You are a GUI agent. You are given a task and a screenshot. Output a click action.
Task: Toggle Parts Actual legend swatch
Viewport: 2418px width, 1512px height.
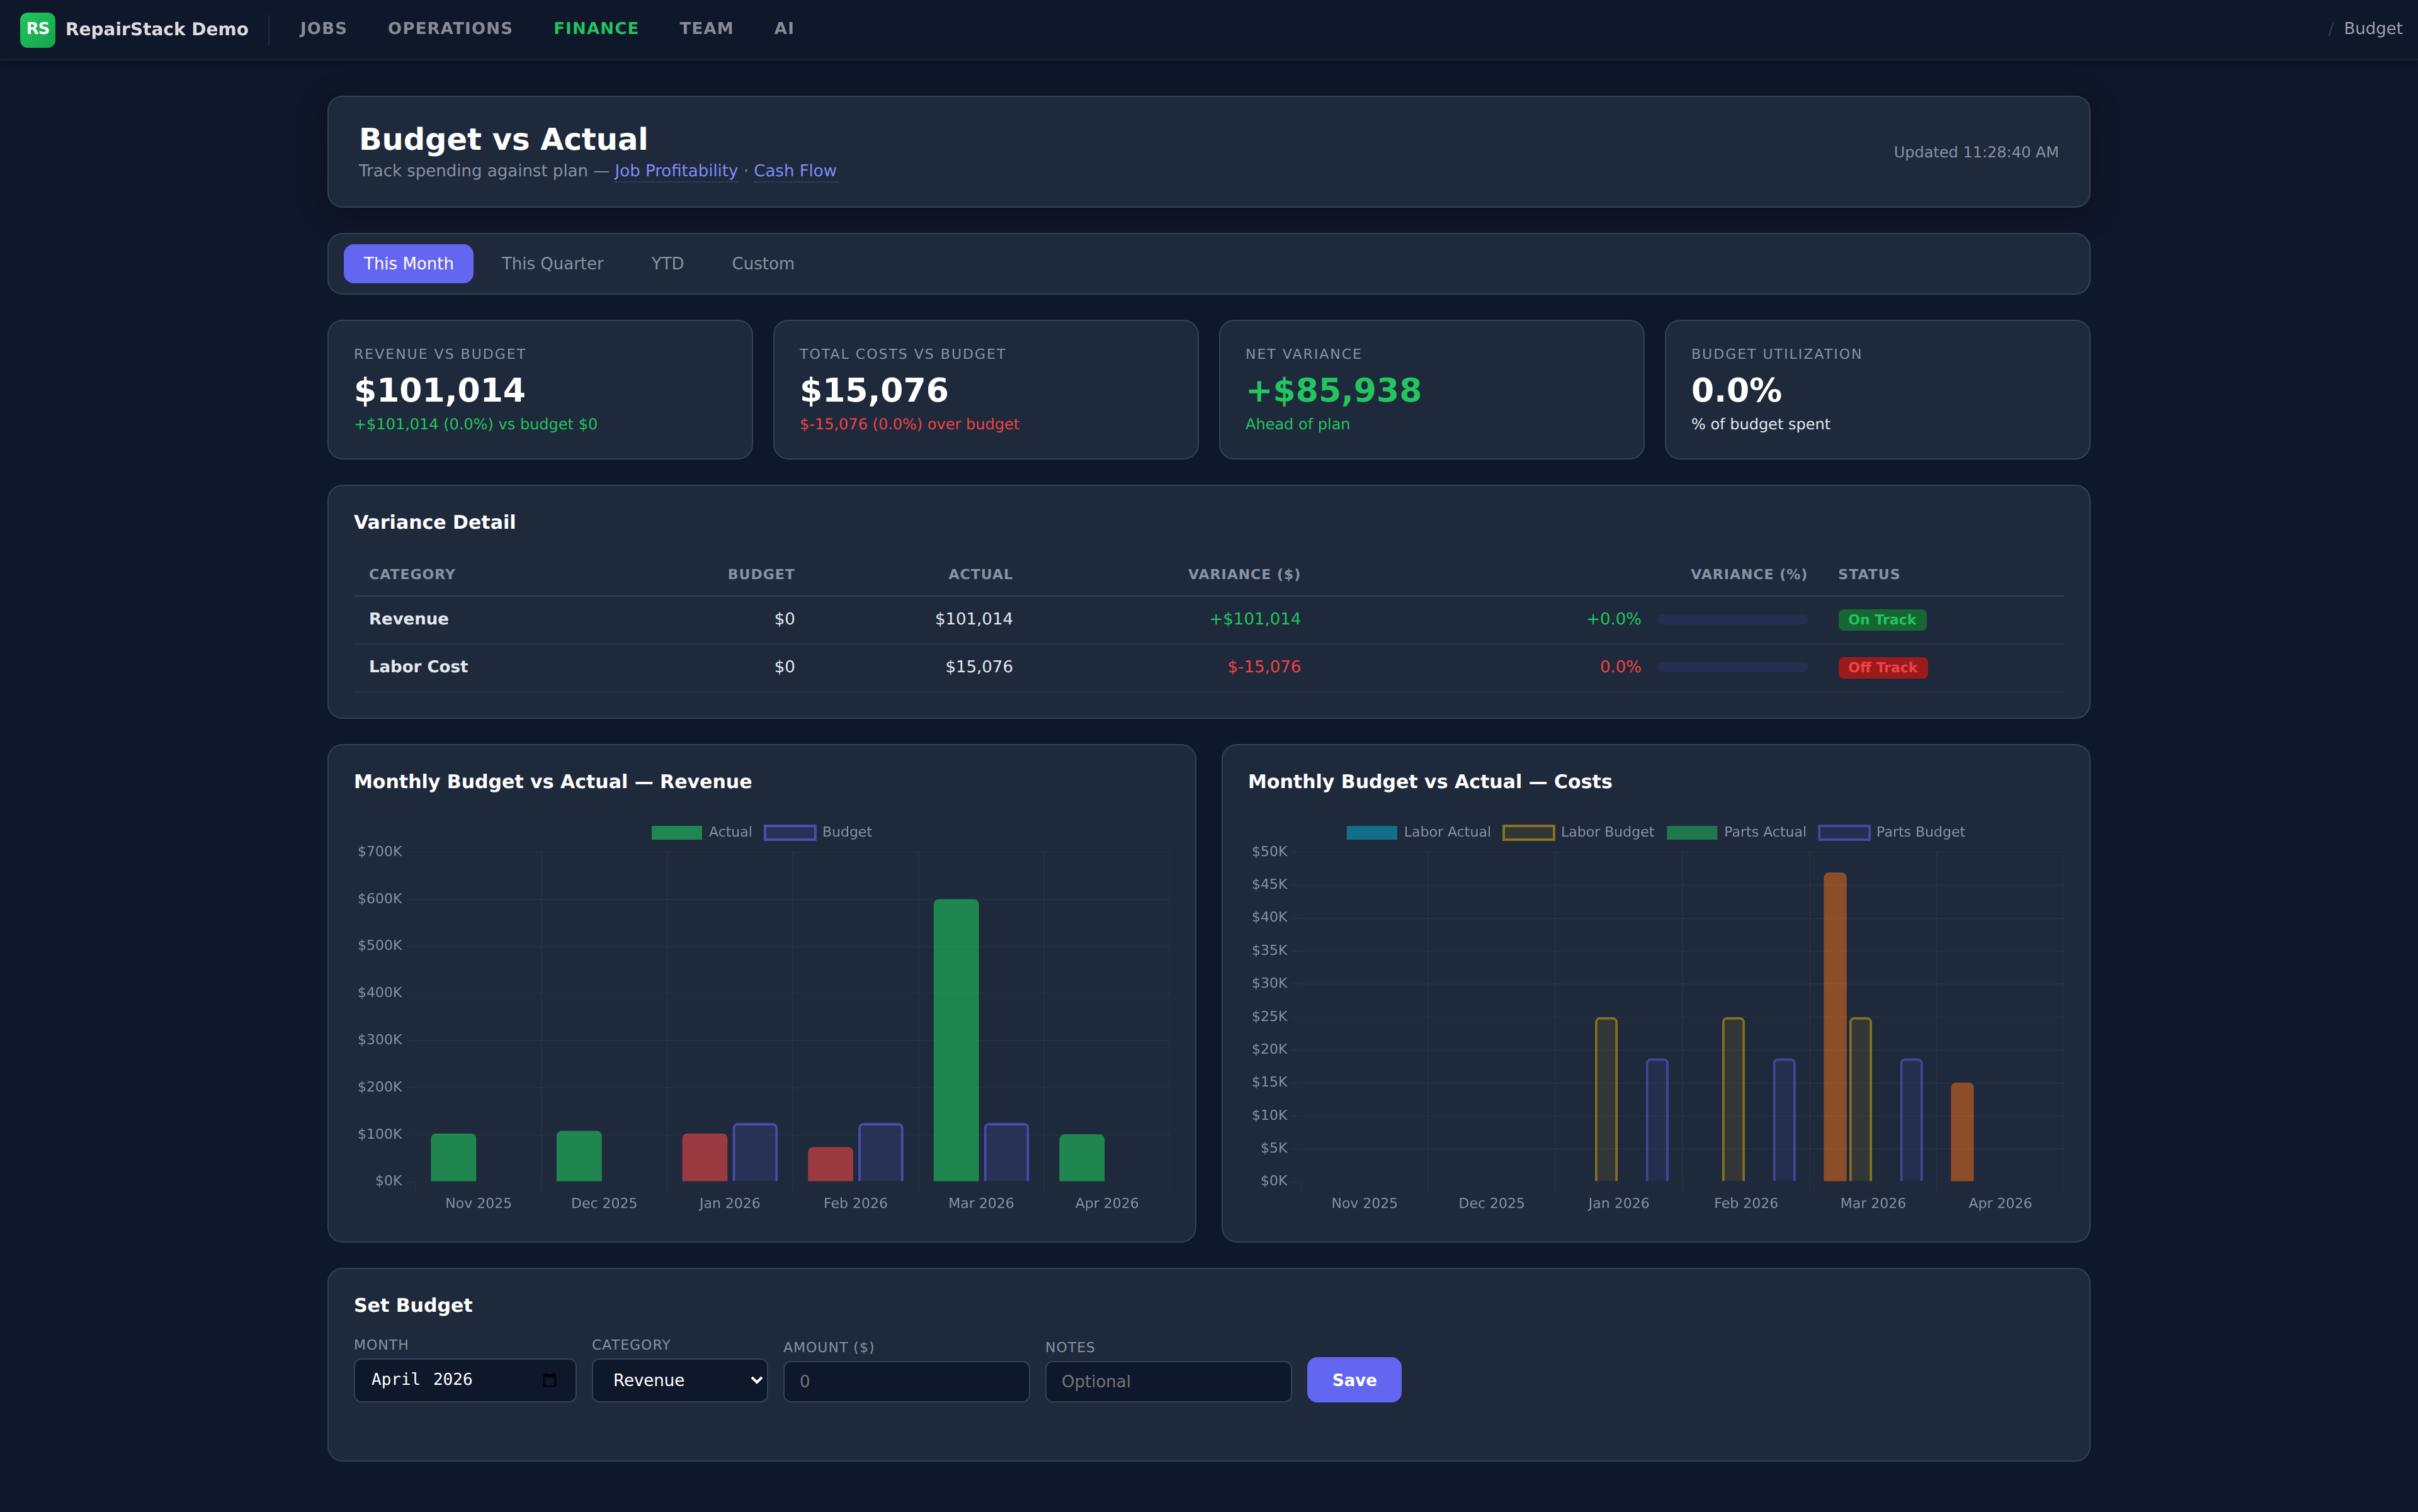[1692, 832]
